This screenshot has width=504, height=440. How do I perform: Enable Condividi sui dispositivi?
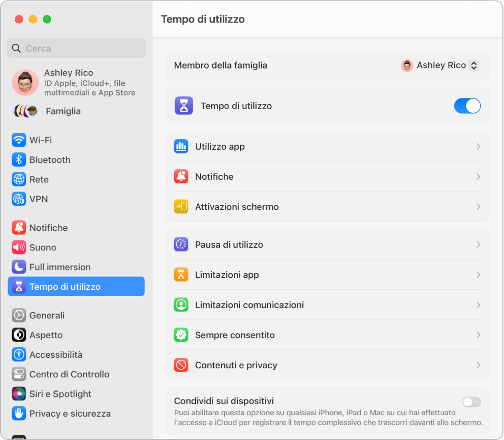471,402
